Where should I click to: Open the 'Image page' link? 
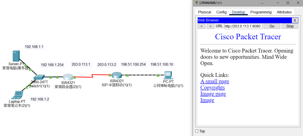[213, 94]
